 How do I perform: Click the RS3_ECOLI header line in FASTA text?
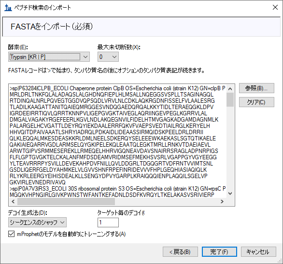coord(117,189)
